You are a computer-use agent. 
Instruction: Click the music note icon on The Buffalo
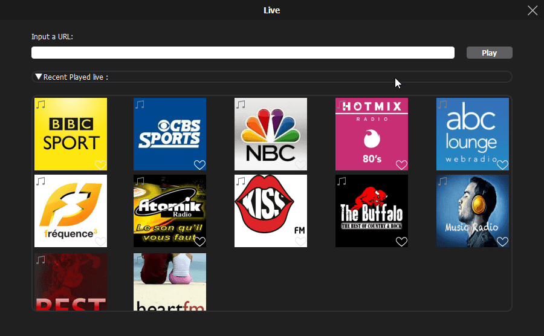pyautogui.click(x=342, y=181)
